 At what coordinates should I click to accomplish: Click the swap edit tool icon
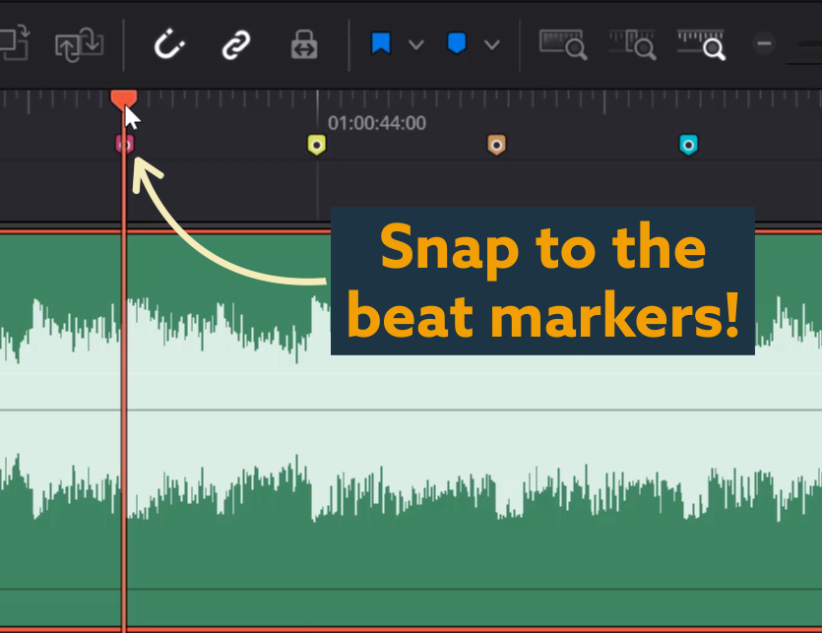(x=79, y=45)
